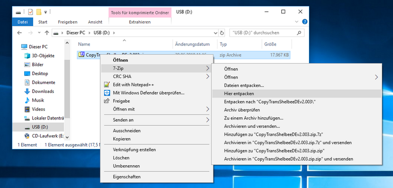Click the Musik note icon
Screen dimensions: 393x188
pos(27,100)
